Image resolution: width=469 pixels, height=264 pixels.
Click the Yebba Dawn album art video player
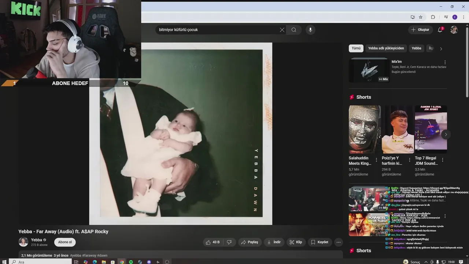click(181, 133)
